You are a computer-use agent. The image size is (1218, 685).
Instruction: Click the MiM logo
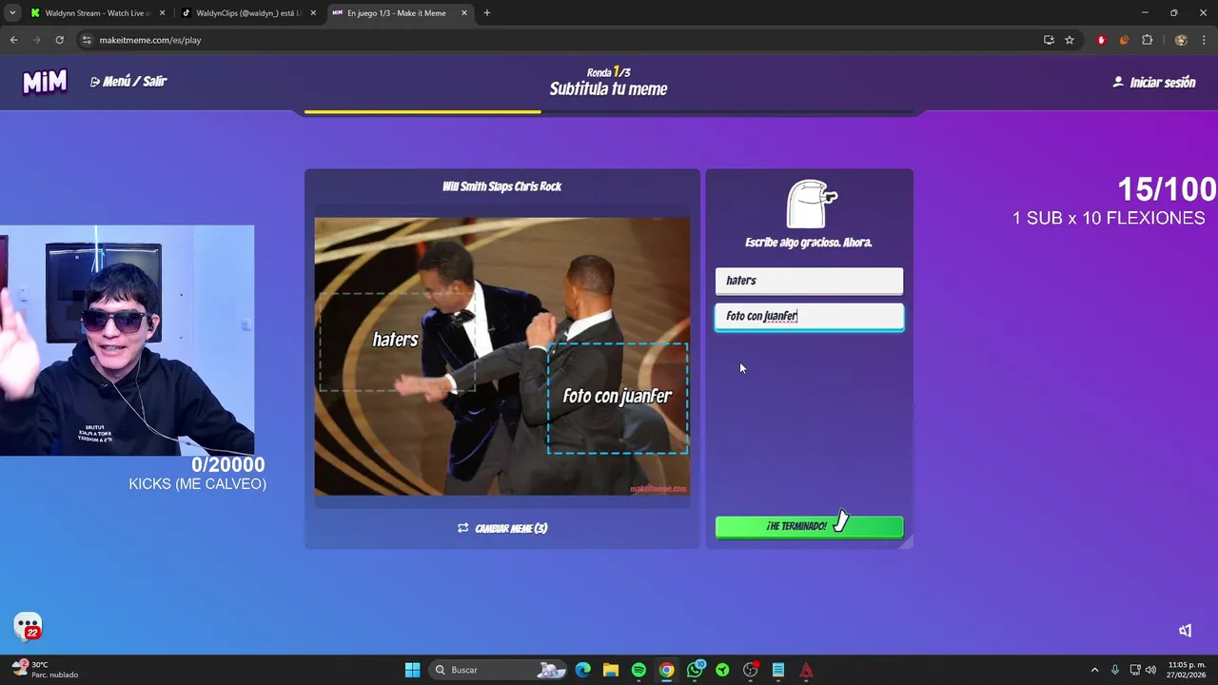[x=45, y=82]
